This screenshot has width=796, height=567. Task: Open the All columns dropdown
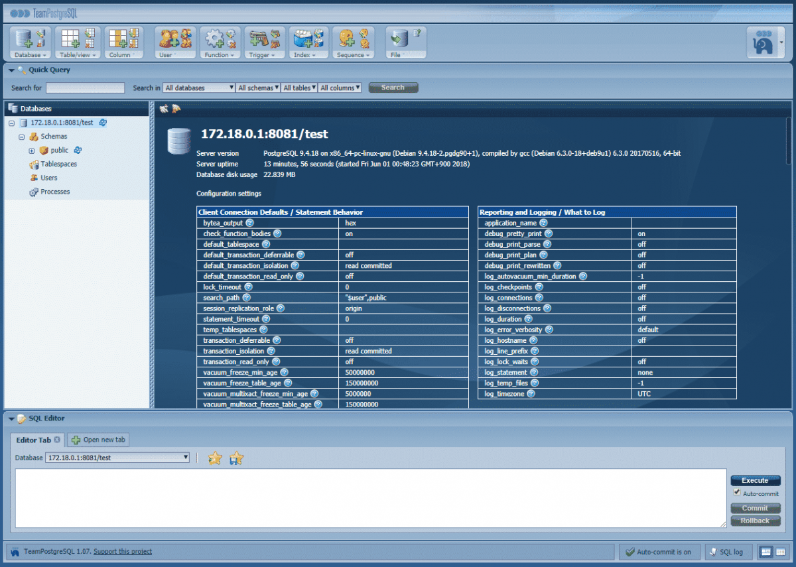click(x=340, y=88)
